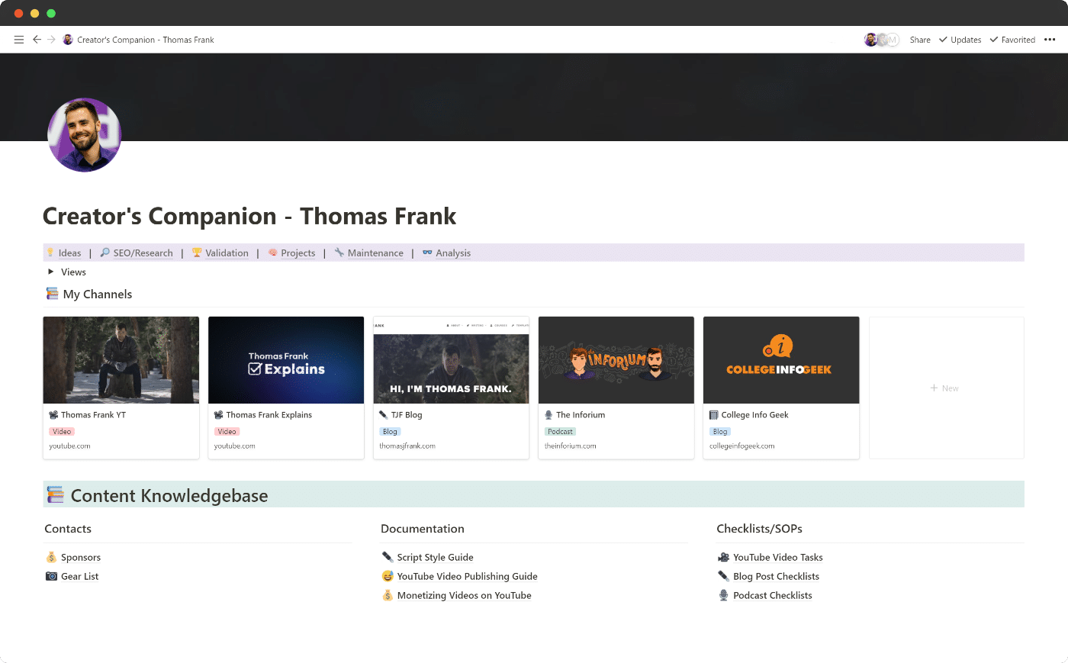Click the collaborator avatars in top bar

(x=882, y=40)
